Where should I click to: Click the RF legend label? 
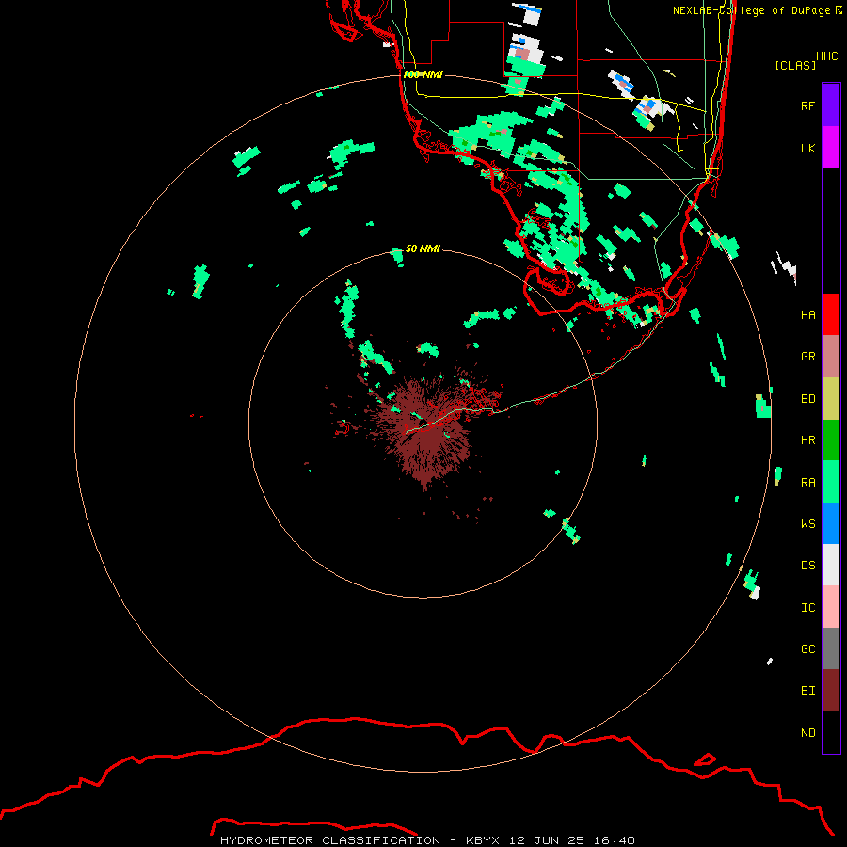tap(807, 105)
